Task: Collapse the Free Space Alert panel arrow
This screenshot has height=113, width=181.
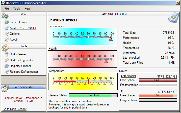Action: pos(44,87)
